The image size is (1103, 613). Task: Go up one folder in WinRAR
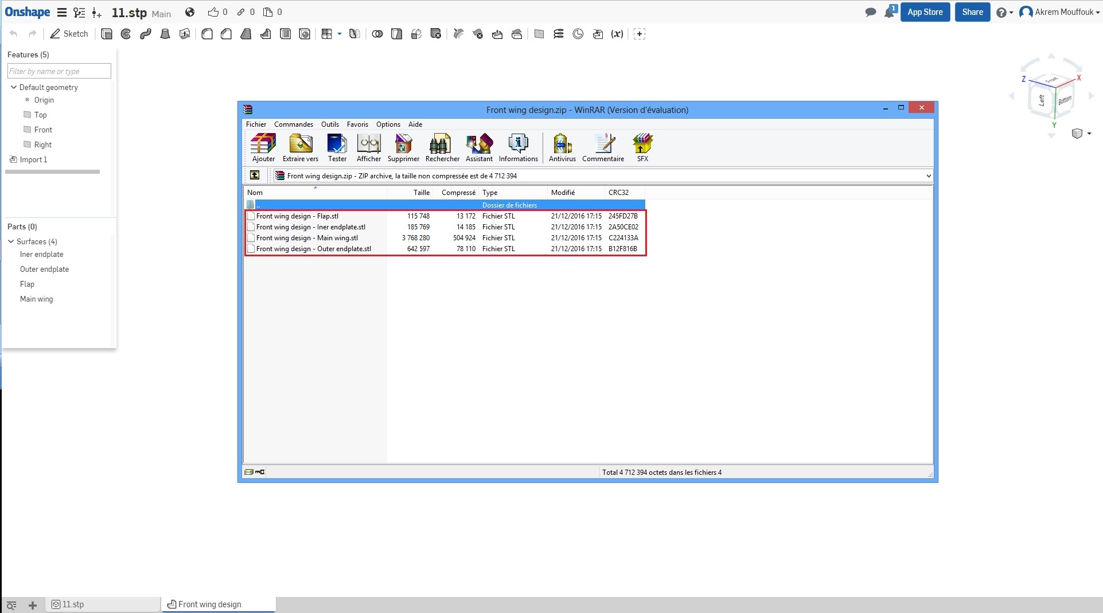pos(255,175)
